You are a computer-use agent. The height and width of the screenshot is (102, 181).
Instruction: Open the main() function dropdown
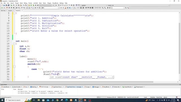(x=139, y=5)
